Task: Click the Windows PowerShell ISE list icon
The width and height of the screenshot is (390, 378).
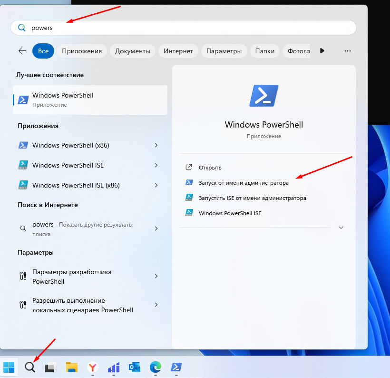Action: [23, 165]
